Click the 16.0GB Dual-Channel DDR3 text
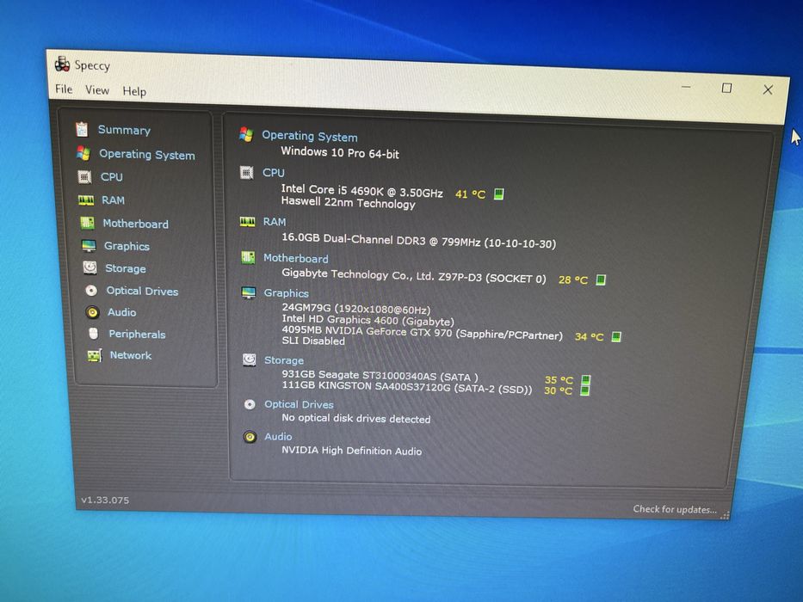803x602 pixels. [419, 240]
